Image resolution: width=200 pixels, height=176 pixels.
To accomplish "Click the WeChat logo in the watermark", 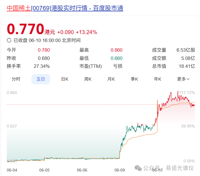I will tap(138, 168).
